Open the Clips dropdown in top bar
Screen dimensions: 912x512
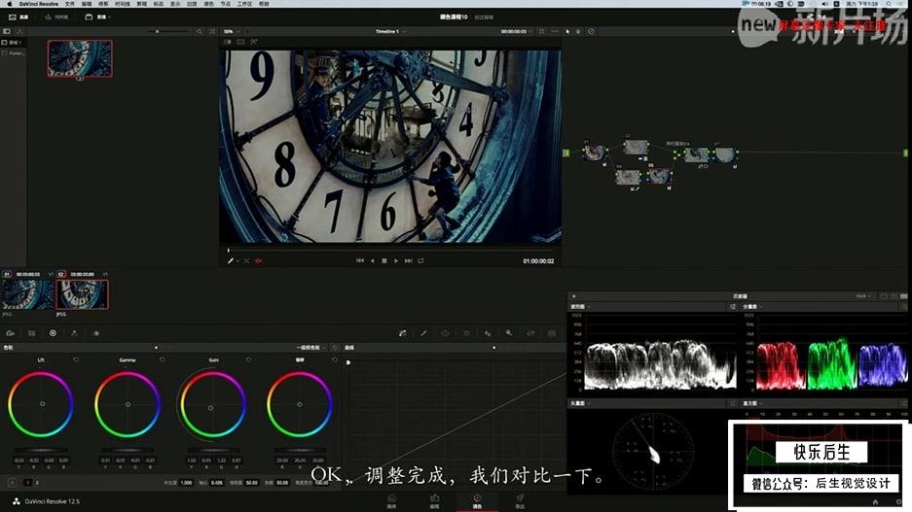point(99,17)
